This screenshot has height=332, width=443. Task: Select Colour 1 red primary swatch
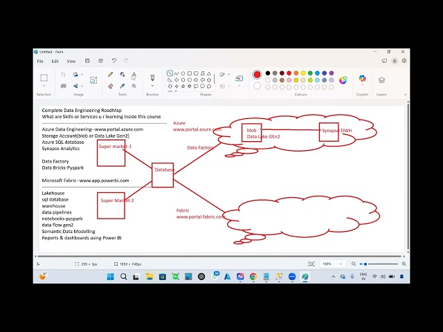pos(257,75)
